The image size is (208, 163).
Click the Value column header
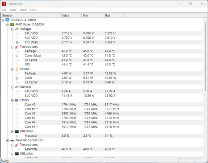pyautogui.click(x=71, y=16)
